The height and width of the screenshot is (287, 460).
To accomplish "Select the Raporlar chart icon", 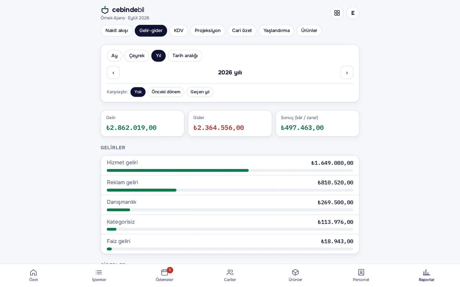I will 426,272.
